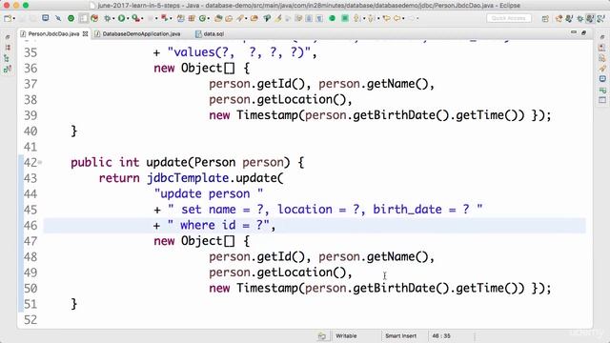Close the PersonJdbcDao.java editor tab
Screen dimensions: 610x343
pyautogui.click(x=85, y=34)
